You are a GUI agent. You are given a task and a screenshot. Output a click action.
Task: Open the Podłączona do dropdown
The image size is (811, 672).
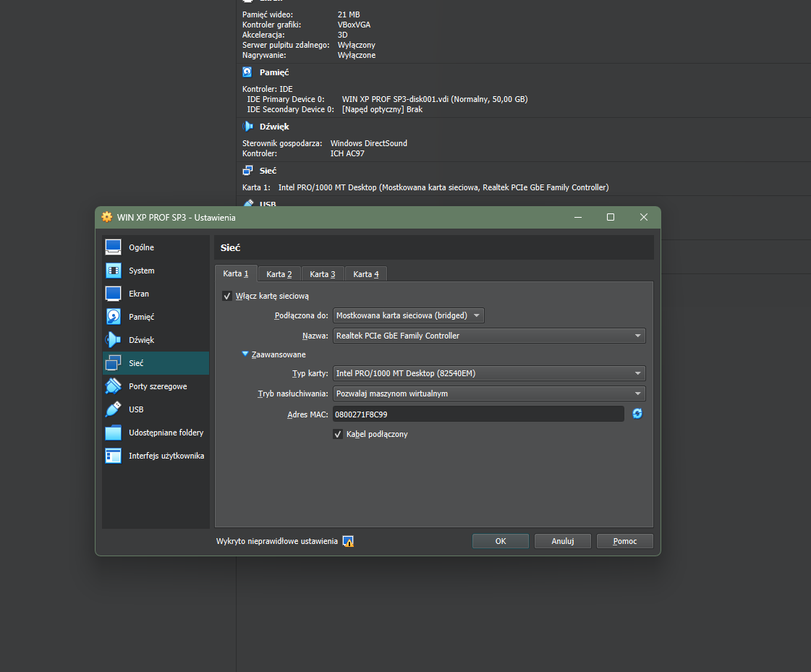pos(409,315)
